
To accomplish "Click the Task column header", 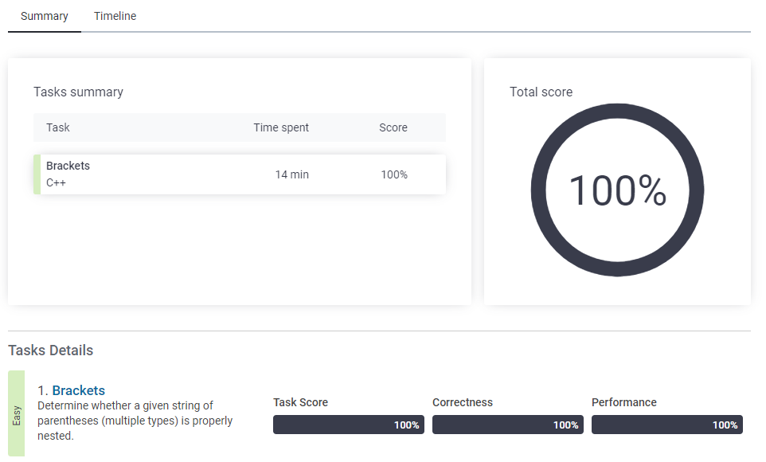I will pyautogui.click(x=57, y=127).
